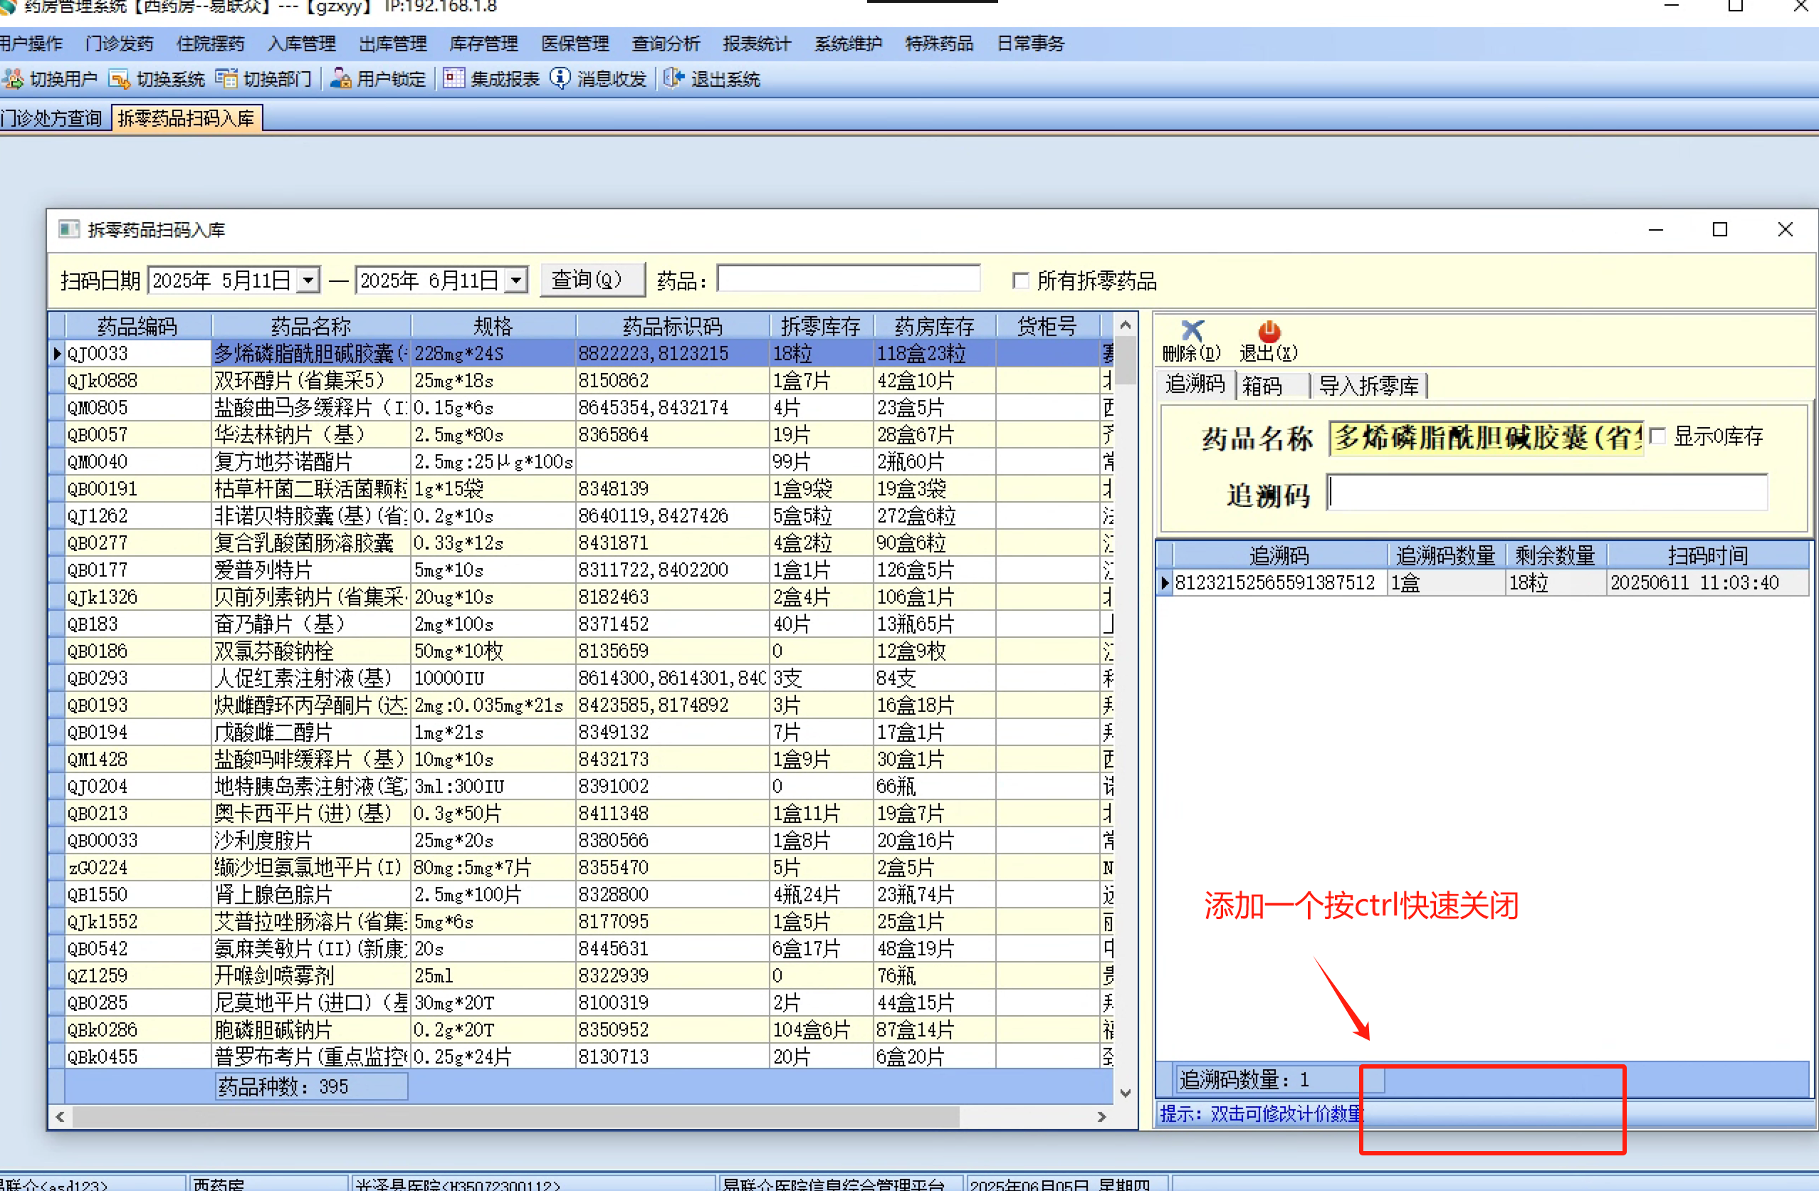Click the 切换部门 toolbar icon
The width and height of the screenshot is (1819, 1191).
point(226,79)
